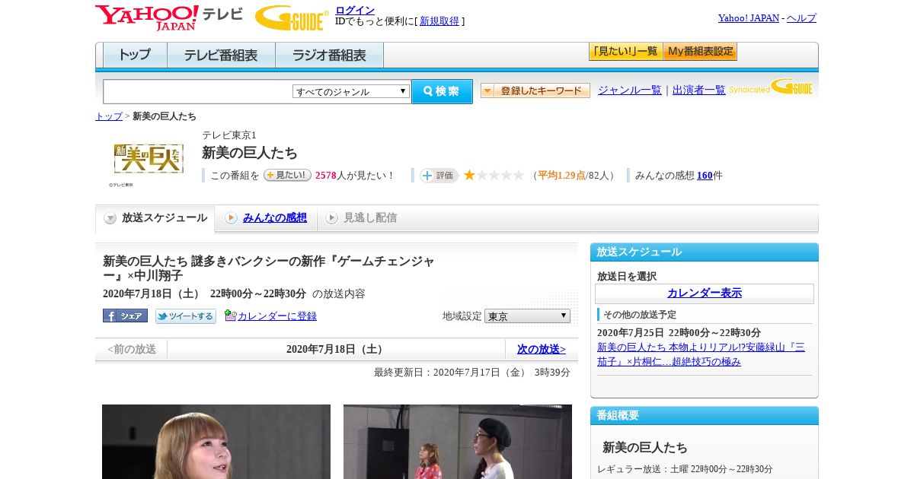Open the ジャンル一覧 link
This screenshot has height=479, width=914.
pyautogui.click(x=630, y=90)
